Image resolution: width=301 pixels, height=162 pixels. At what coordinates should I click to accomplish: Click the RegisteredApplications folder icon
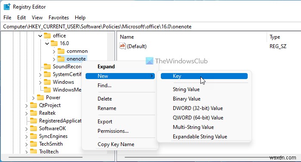pyautogui.click(x=34, y=121)
